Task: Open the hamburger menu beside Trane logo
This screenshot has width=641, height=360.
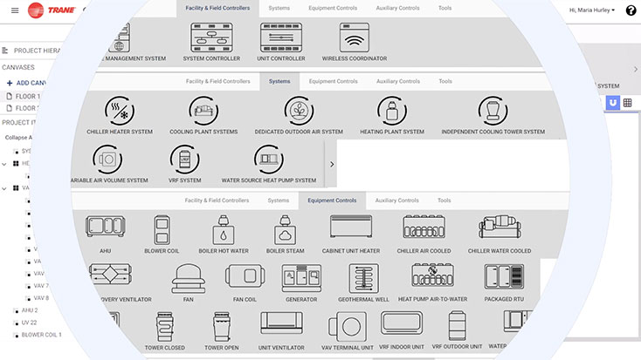Action: pos(14,10)
